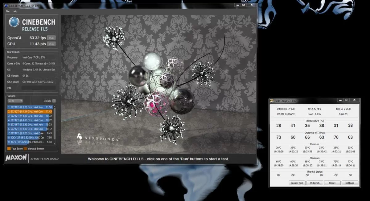This screenshot has height=201, width=370.
Task: Open the Help menu in Cinebench
Action: (15, 11)
